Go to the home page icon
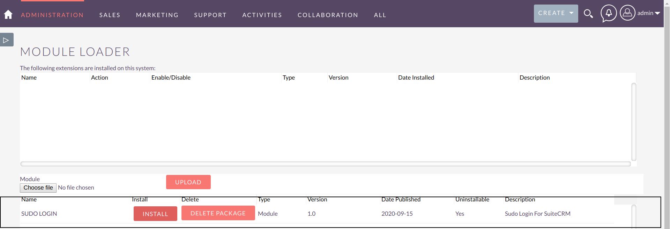Screen dimensions: 670x229 click(8, 14)
